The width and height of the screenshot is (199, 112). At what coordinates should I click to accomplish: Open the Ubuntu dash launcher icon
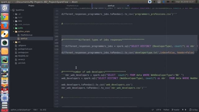(5, 8)
